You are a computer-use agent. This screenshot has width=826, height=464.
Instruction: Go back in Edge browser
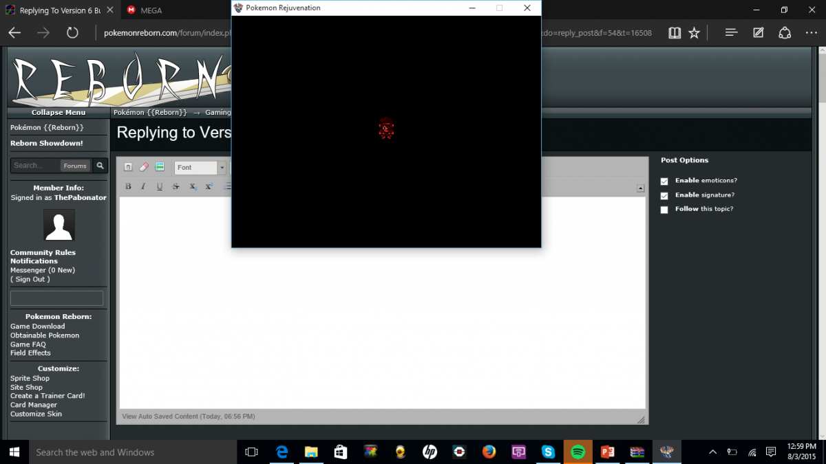click(14, 32)
